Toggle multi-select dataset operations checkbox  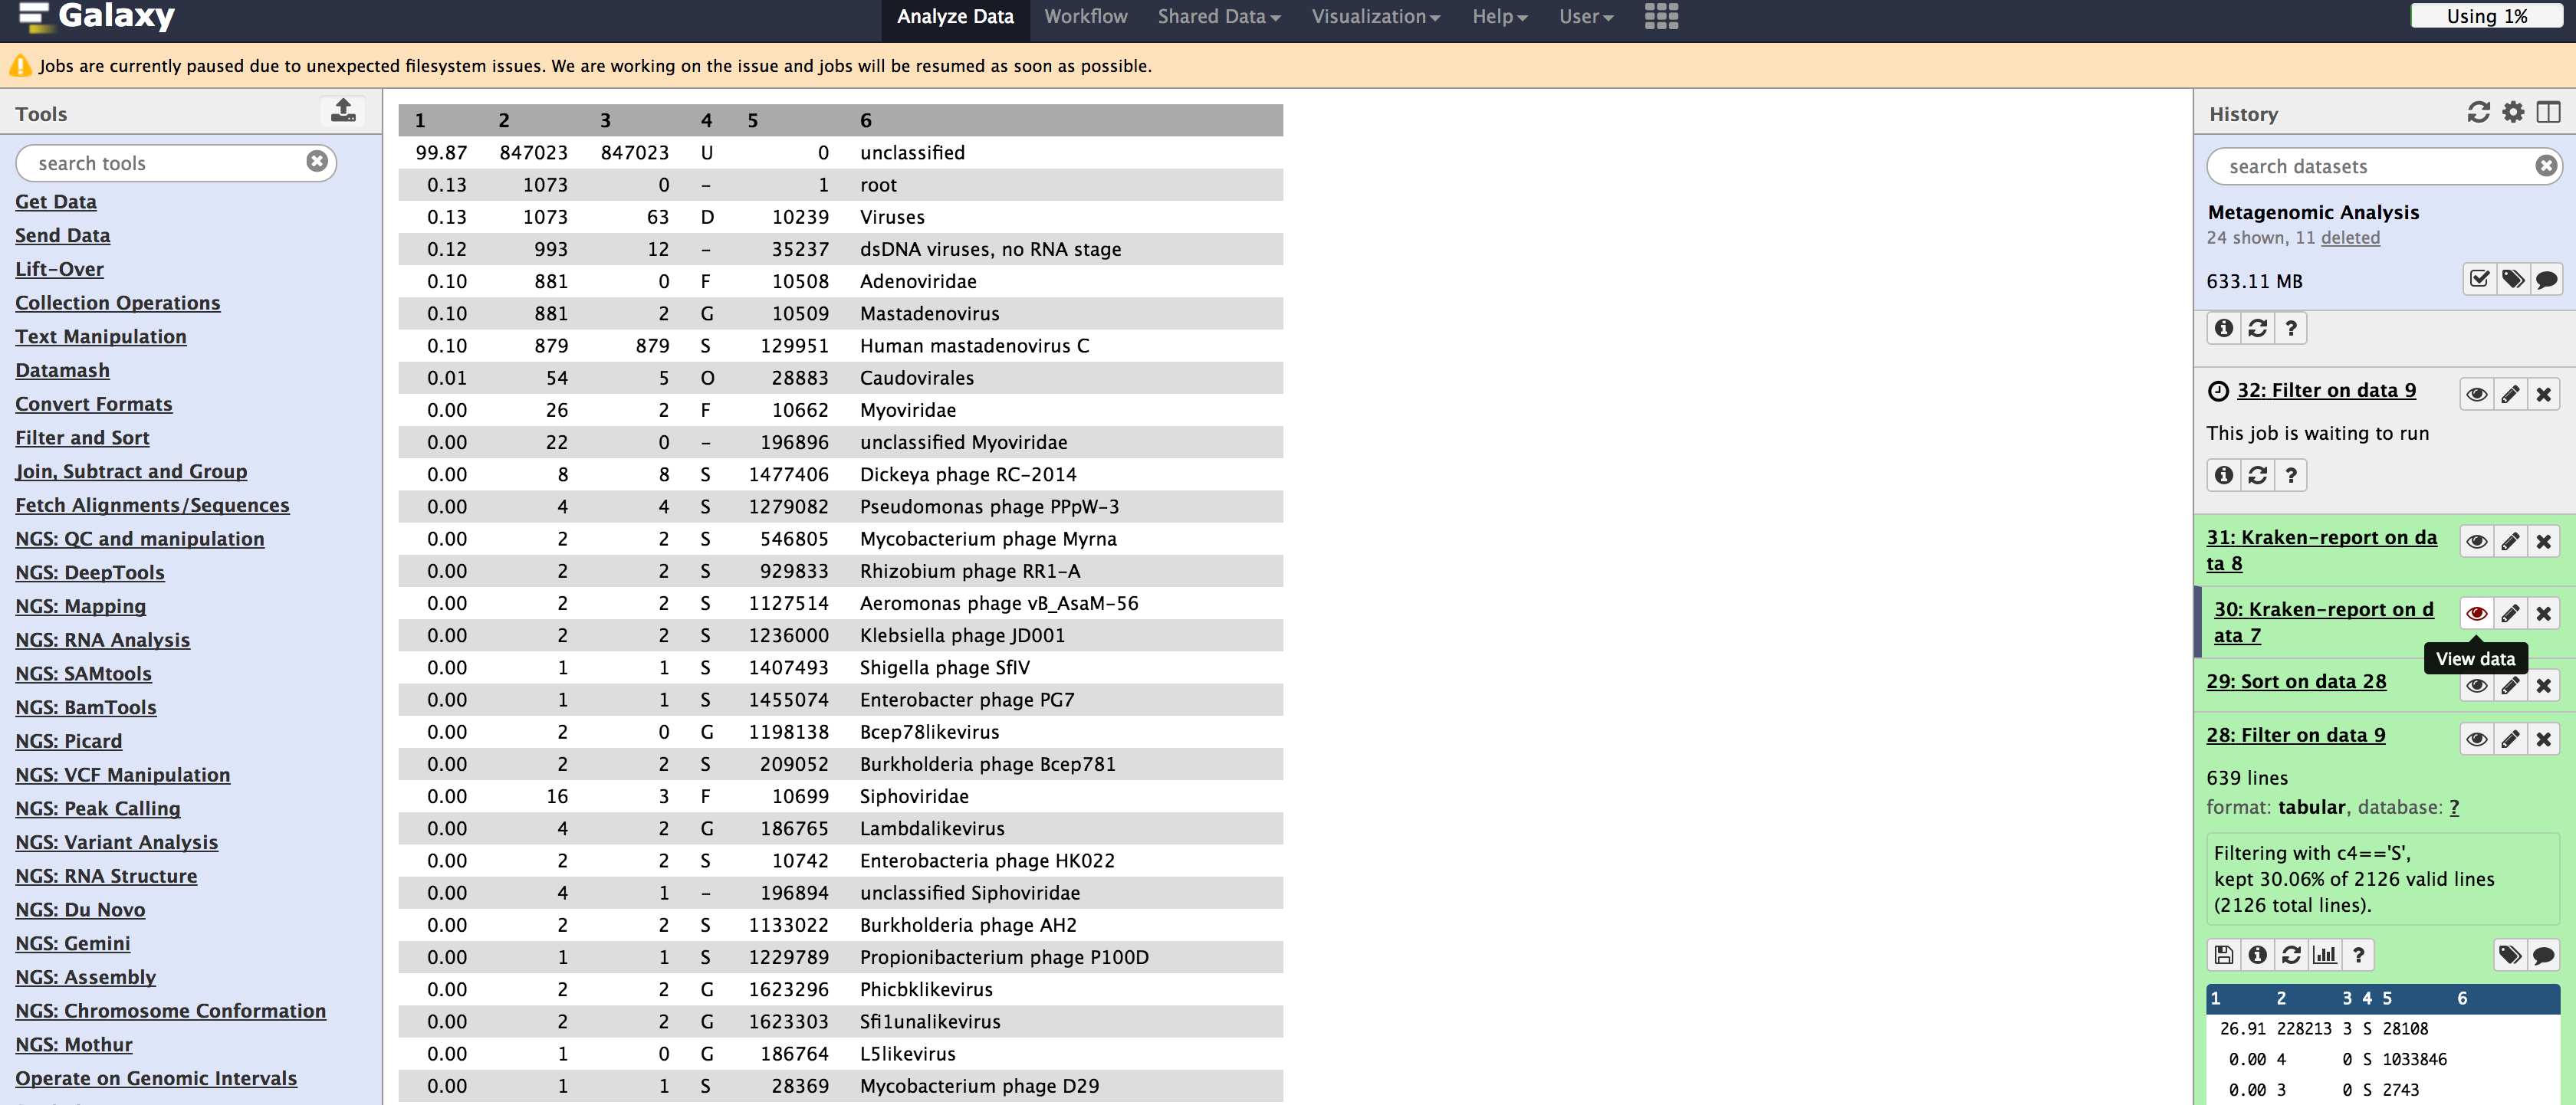pyautogui.click(x=2479, y=279)
